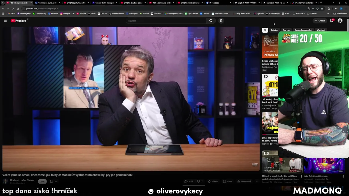This screenshot has height=196, width=349.
Task: Open the Jak AI odpad video title
Action: 270,139
